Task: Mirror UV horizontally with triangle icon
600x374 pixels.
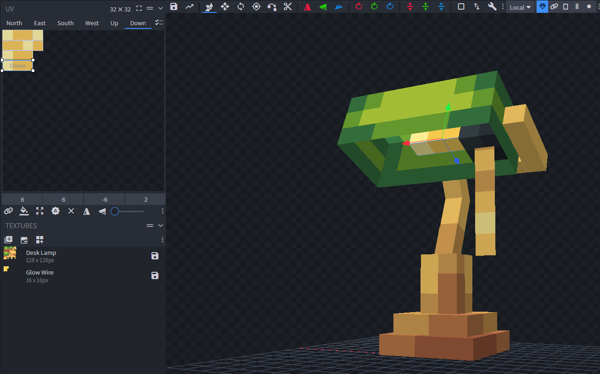Action: 87,211
